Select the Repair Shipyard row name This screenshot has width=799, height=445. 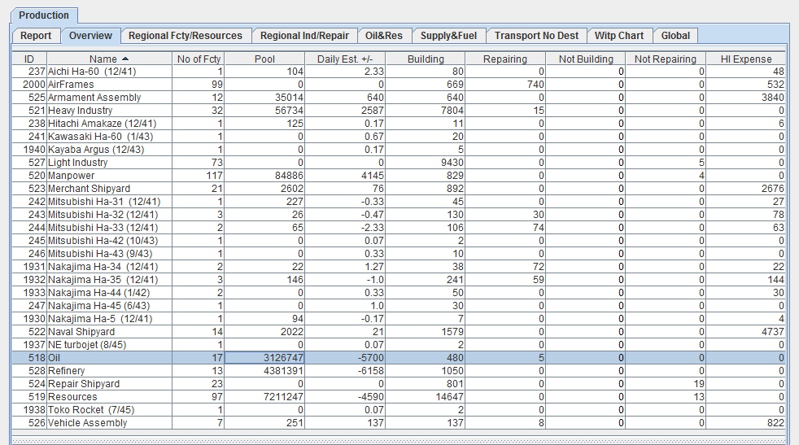(84, 384)
